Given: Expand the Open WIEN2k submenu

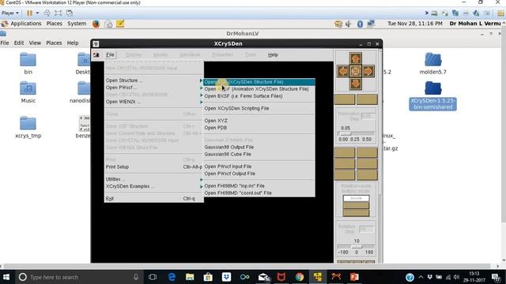Looking at the screenshot, I should pos(154,102).
